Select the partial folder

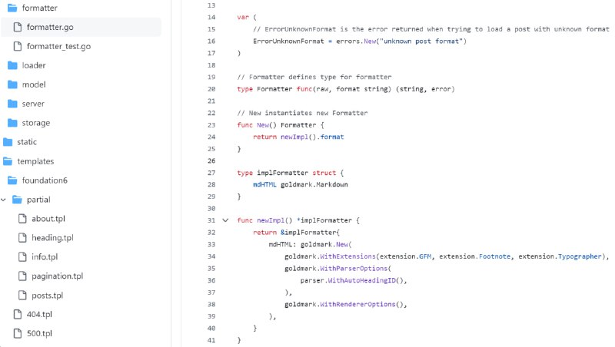point(38,200)
